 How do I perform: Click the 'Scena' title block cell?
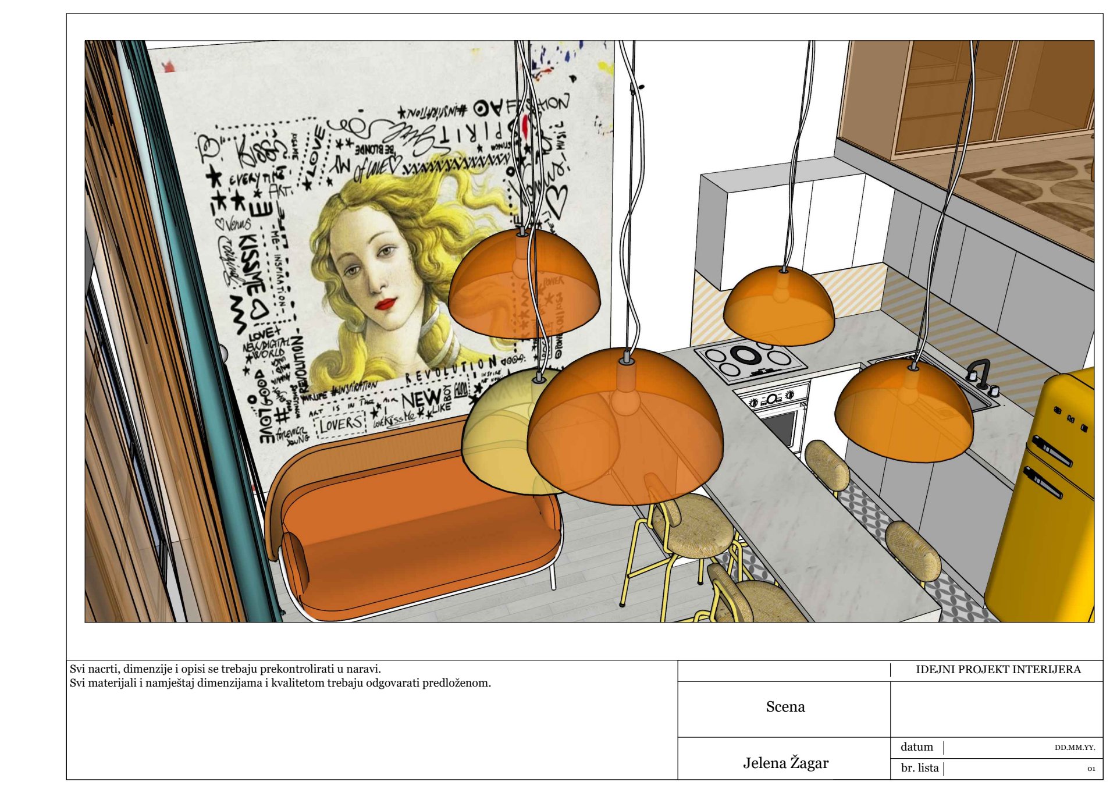pyautogui.click(x=785, y=706)
